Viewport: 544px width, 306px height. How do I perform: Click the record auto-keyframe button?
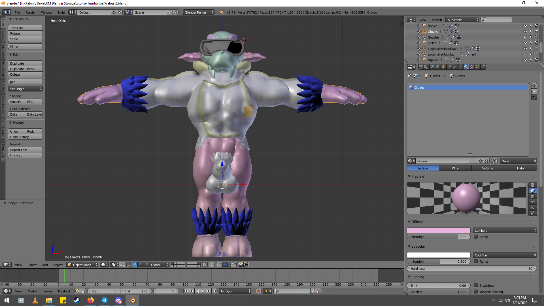point(258,291)
